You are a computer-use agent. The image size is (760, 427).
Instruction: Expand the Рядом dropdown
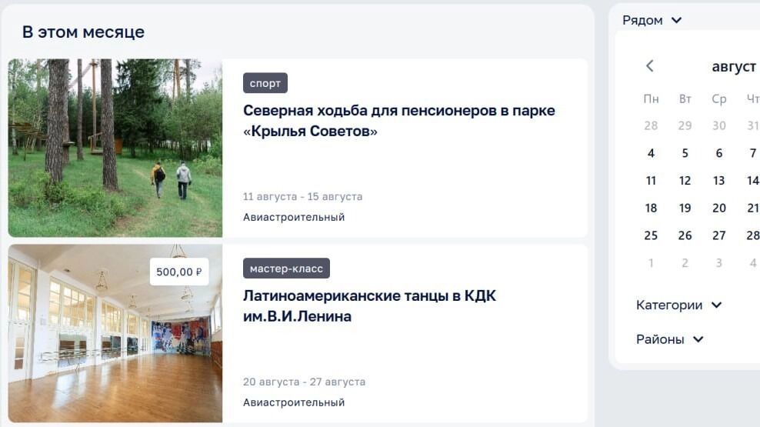[652, 20]
